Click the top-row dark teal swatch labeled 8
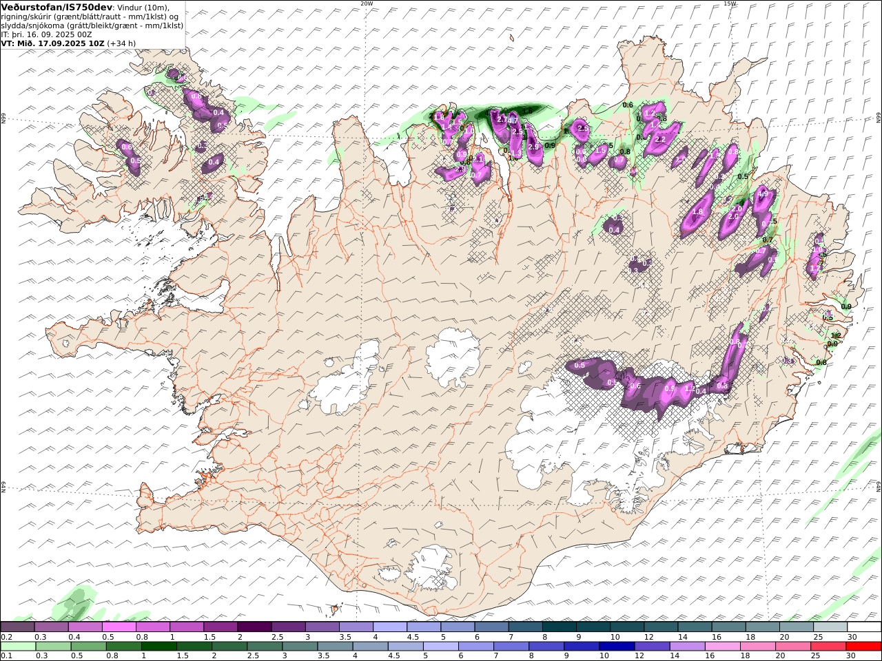 (559, 627)
